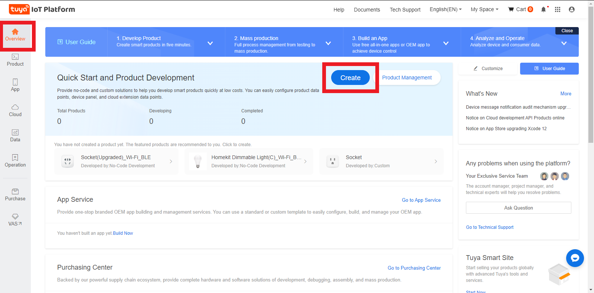This screenshot has height=293, width=594.
Task: Expand the Mass production guide step
Action: (x=328, y=43)
